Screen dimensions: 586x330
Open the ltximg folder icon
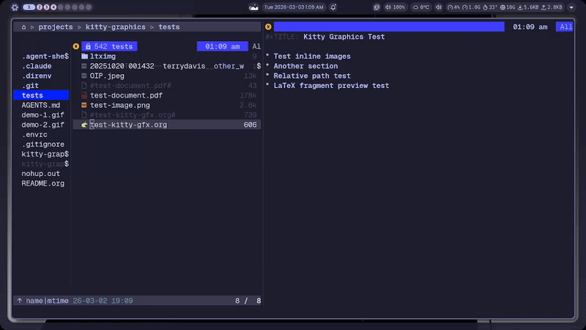[x=84, y=56]
